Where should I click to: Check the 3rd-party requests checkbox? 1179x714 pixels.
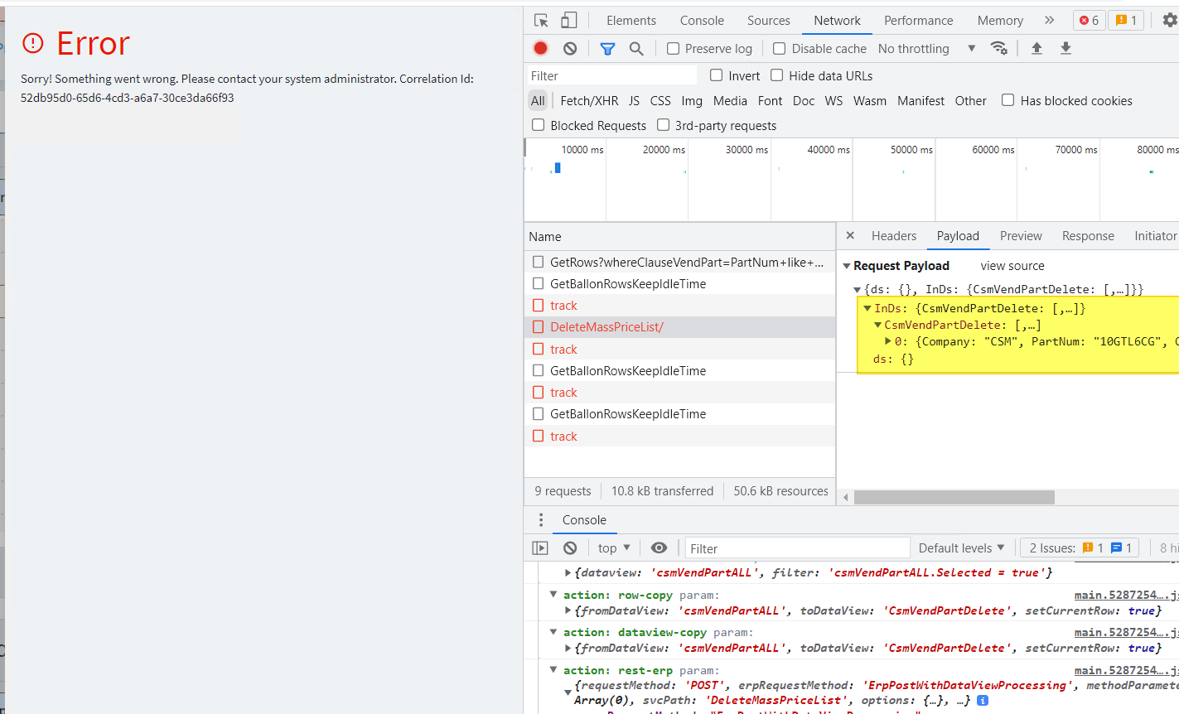pos(664,125)
